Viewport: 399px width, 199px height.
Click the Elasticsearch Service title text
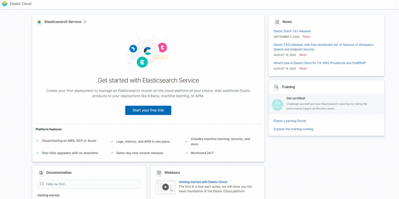pyautogui.click(x=63, y=22)
